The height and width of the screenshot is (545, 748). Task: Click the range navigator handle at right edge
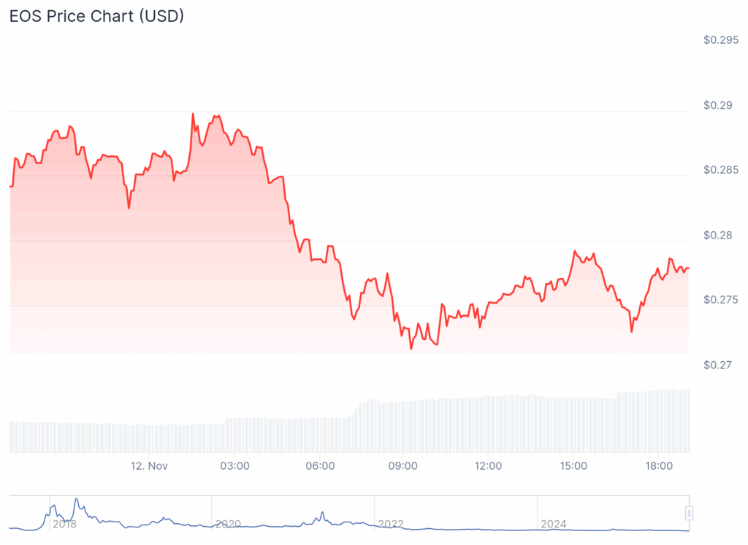pyautogui.click(x=688, y=513)
